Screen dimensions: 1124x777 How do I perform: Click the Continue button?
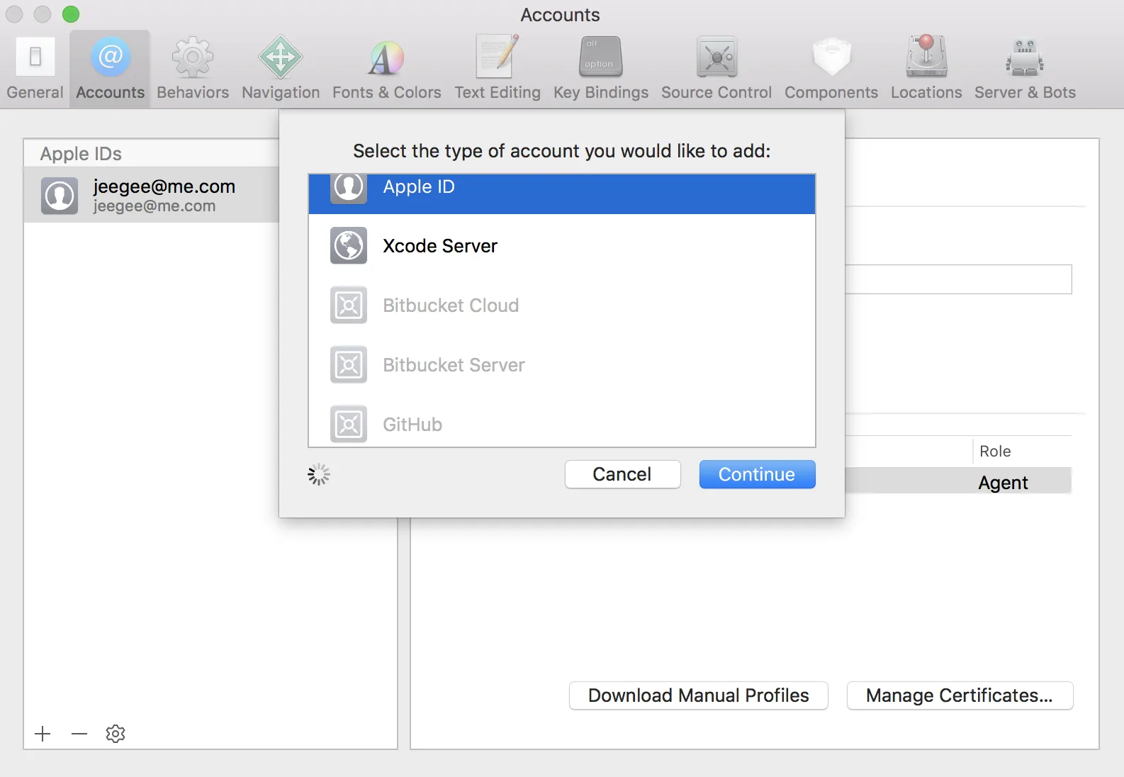point(757,474)
